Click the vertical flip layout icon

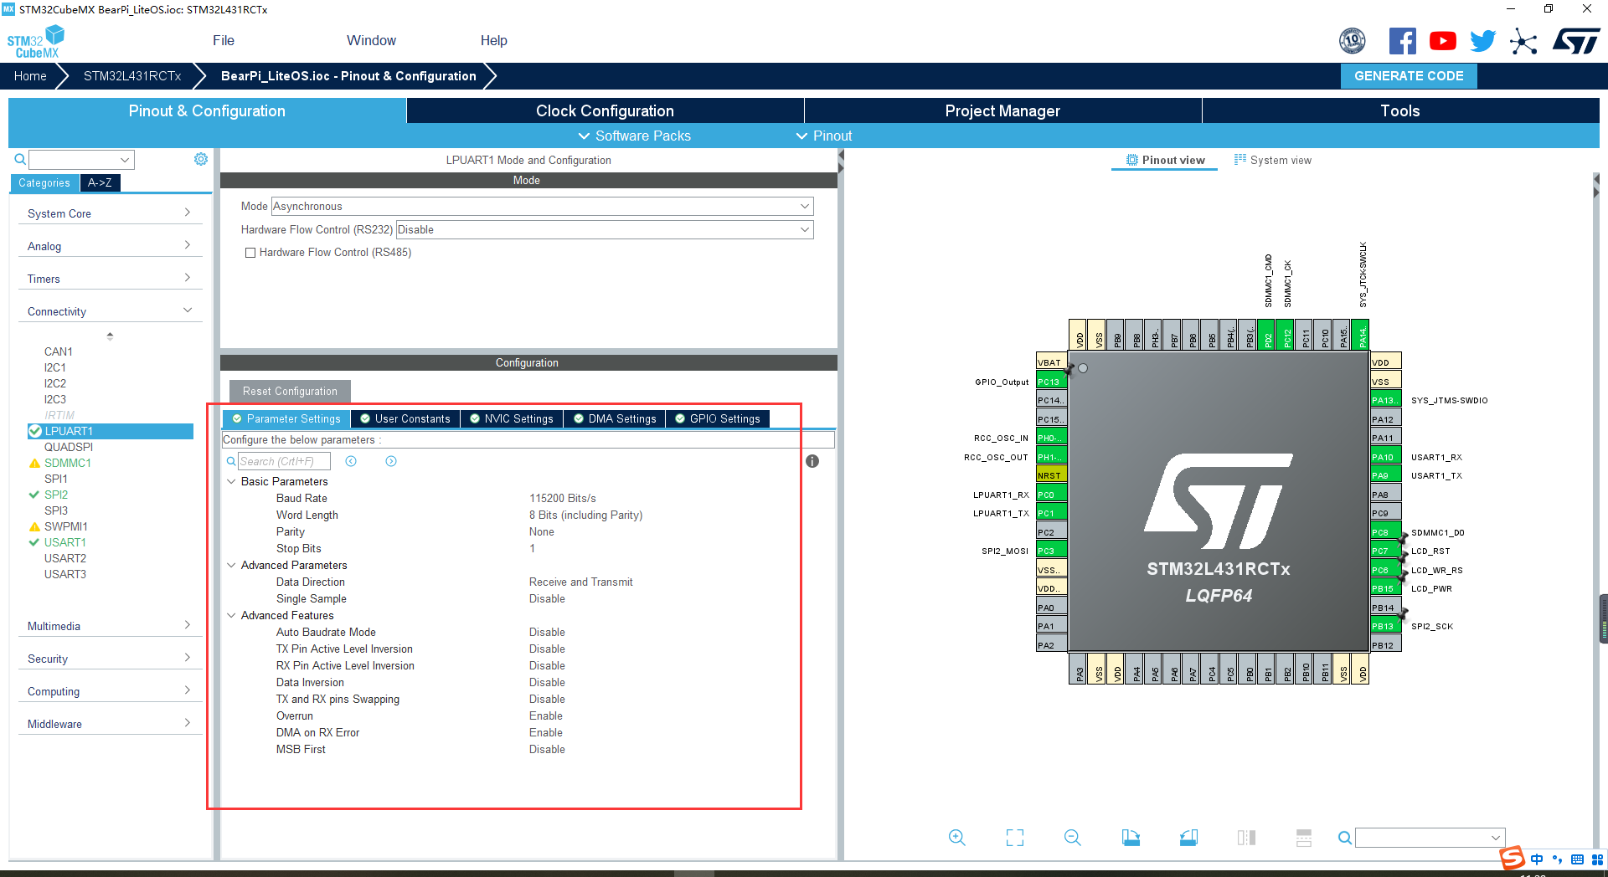(x=1246, y=838)
